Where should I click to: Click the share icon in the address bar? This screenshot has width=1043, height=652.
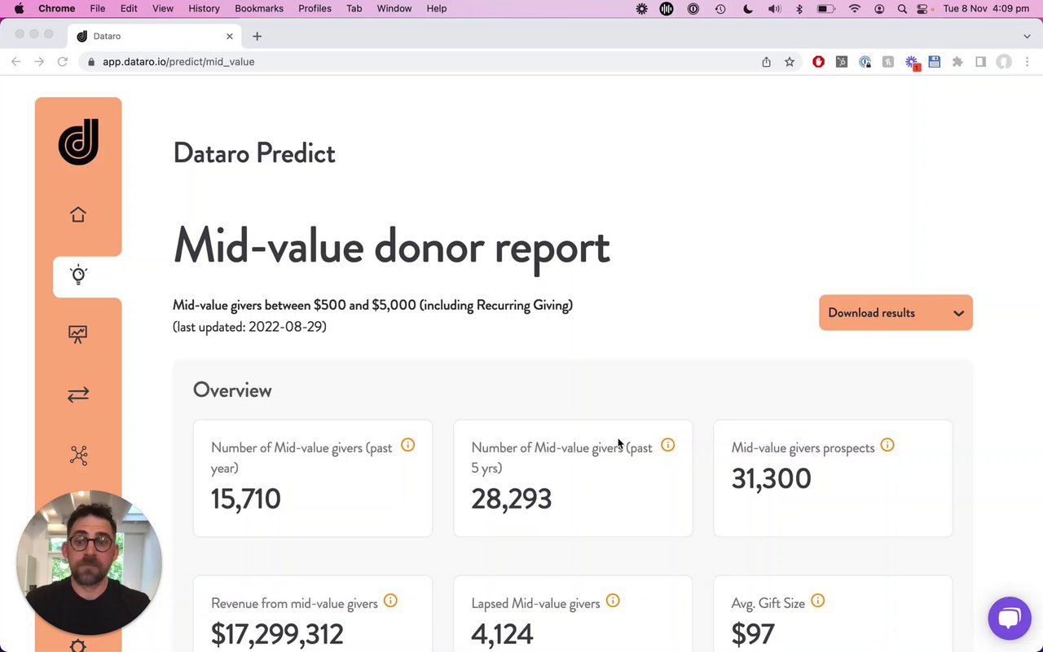pyautogui.click(x=767, y=62)
